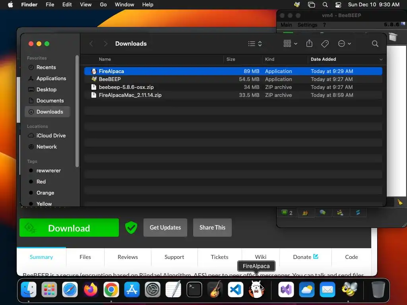Open the Visual Studio purple Dock icon
This screenshot has width=407, height=305.
(286, 290)
